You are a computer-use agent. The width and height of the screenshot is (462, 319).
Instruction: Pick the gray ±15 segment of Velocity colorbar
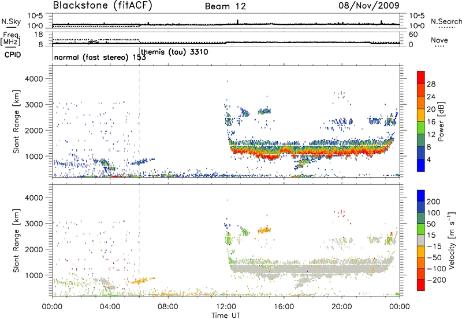pos(421,240)
